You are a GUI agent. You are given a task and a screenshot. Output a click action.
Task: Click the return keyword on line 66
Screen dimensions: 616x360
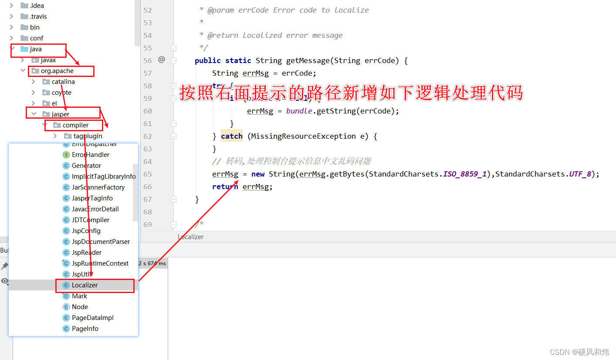click(x=225, y=187)
